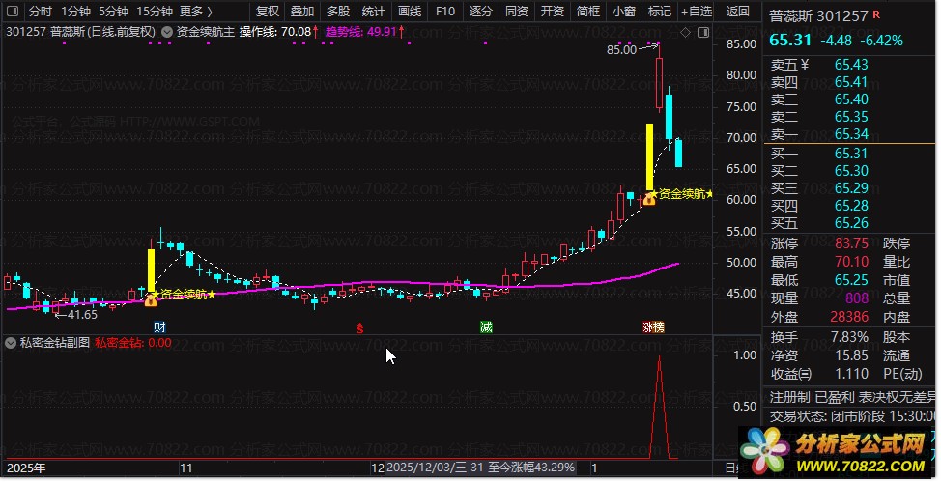
Task: Click the diamond icon in chart header
Action: pos(685,33)
